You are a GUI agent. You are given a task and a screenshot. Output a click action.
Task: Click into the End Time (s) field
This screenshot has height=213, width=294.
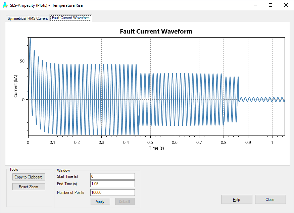coord(112,184)
